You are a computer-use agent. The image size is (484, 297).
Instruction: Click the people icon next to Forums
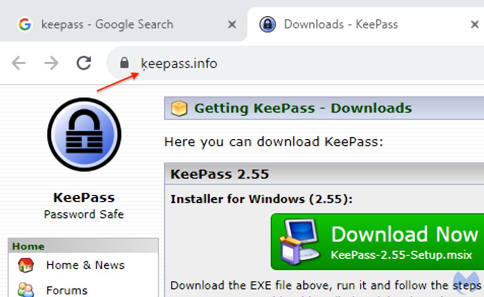26,289
